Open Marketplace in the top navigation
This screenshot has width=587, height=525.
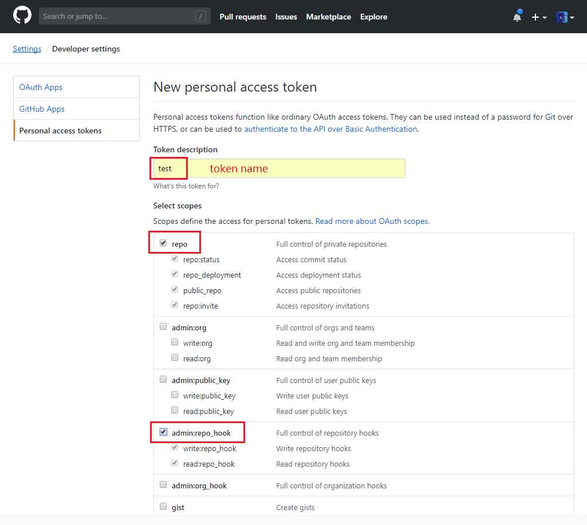pos(328,17)
